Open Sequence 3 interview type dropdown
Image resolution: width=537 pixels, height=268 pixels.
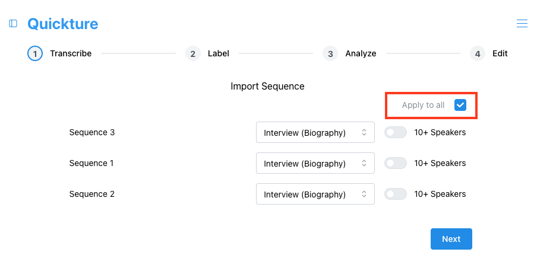click(x=315, y=132)
